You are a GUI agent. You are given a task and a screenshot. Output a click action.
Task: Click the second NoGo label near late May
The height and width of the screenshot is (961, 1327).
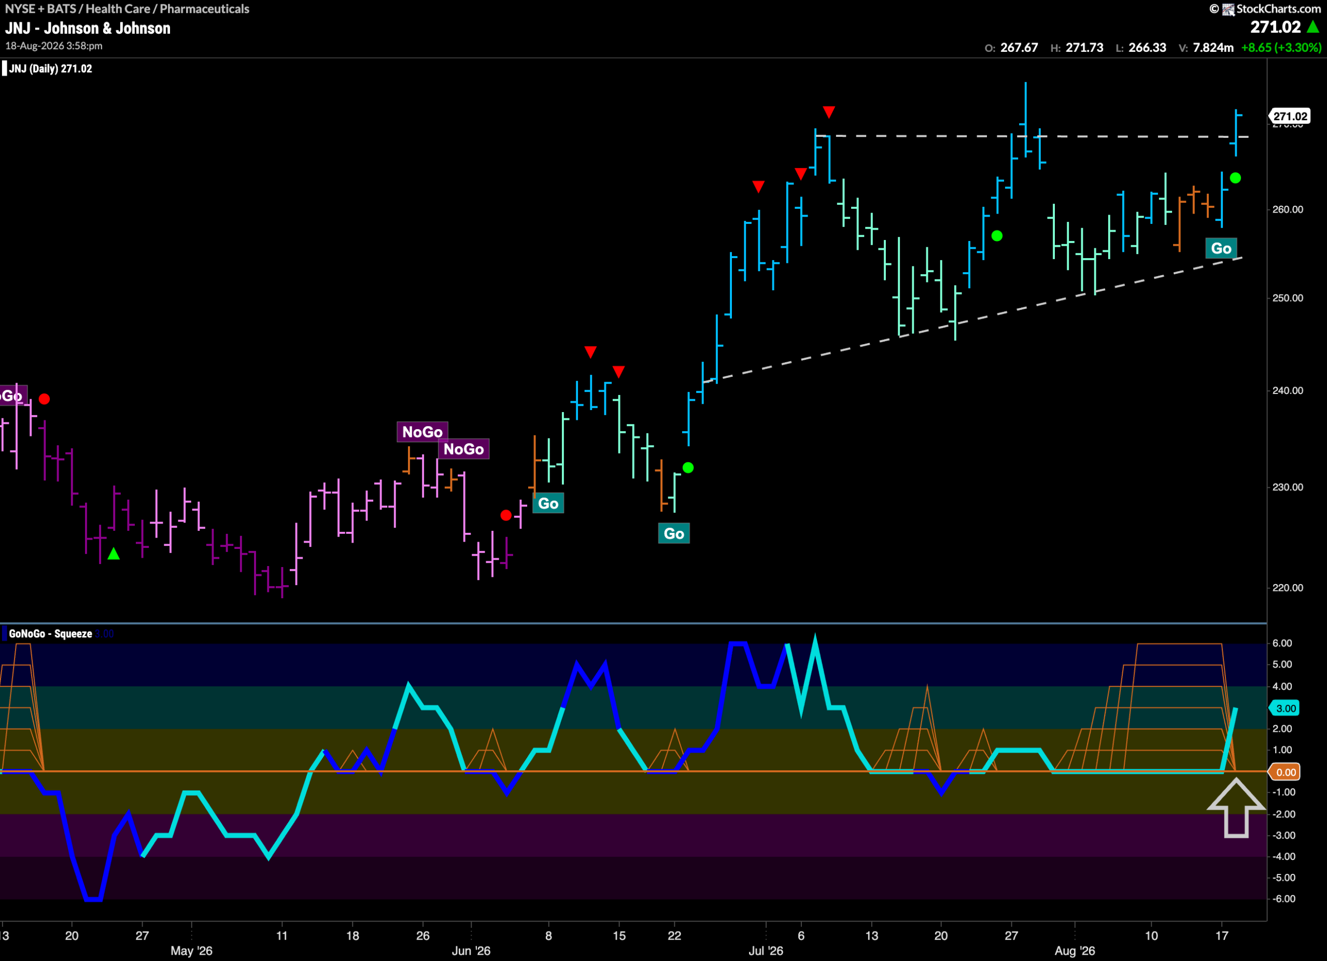[x=463, y=449]
